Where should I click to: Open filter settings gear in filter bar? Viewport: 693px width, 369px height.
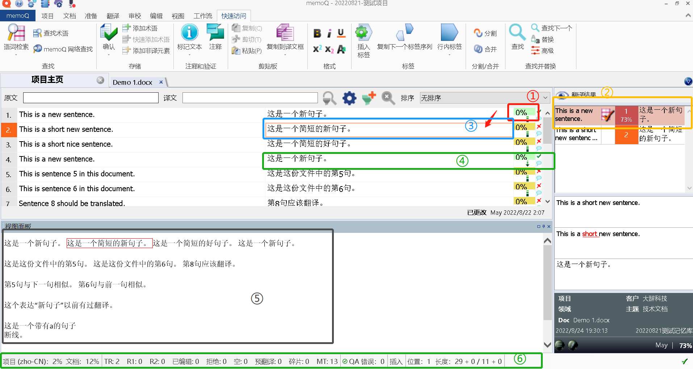(349, 98)
